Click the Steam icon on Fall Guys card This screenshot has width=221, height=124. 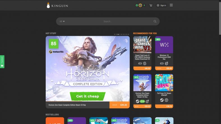pos(162,100)
